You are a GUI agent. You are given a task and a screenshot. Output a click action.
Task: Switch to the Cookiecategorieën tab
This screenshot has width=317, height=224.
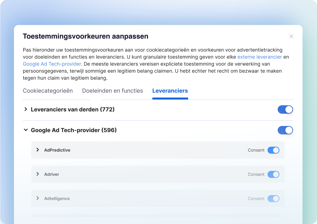pos(48,91)
